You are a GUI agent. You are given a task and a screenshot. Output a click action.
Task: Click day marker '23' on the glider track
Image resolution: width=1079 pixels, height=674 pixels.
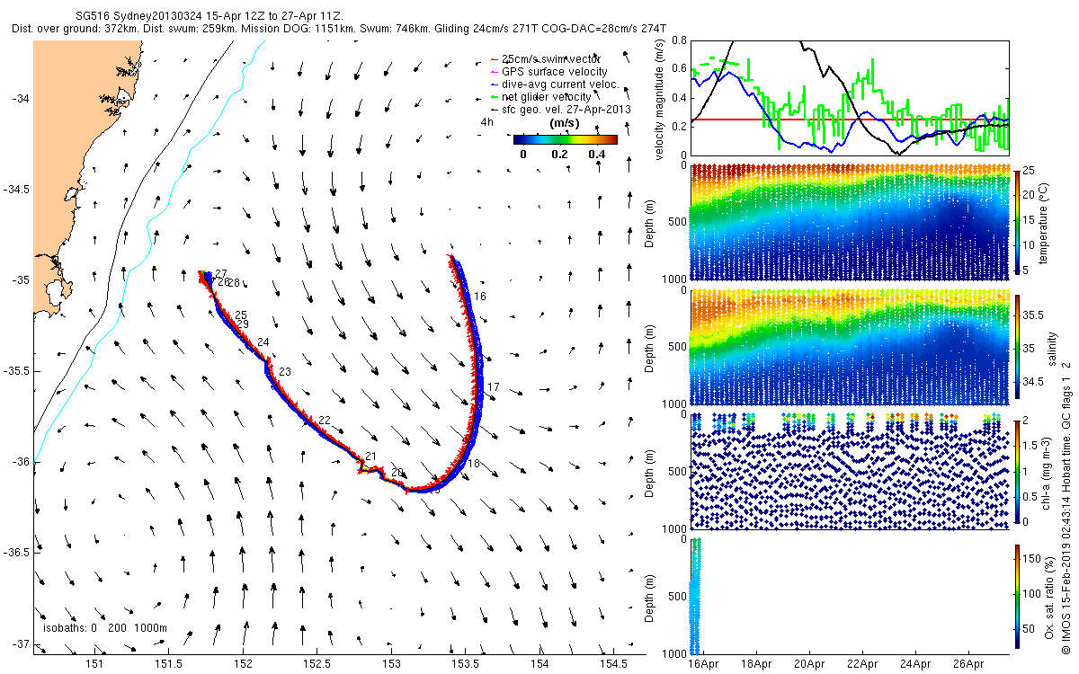[285, 371]
